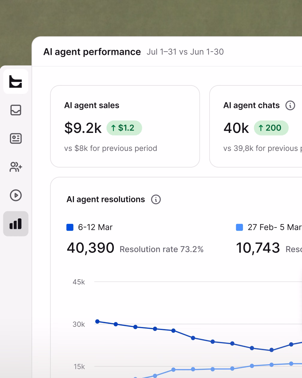Viewport: 302px width, 378px height.
Task: Click the 6-12 Mar legend label
Action: 95,227
